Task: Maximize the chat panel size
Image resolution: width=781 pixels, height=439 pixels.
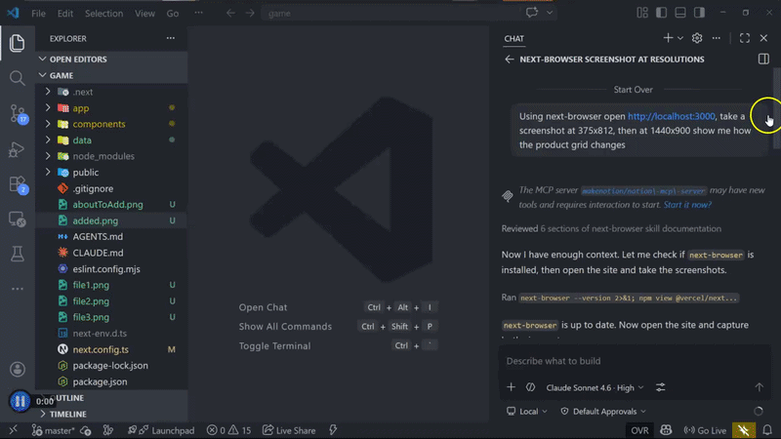Action: pyautogui.click(x=745, y=38)
